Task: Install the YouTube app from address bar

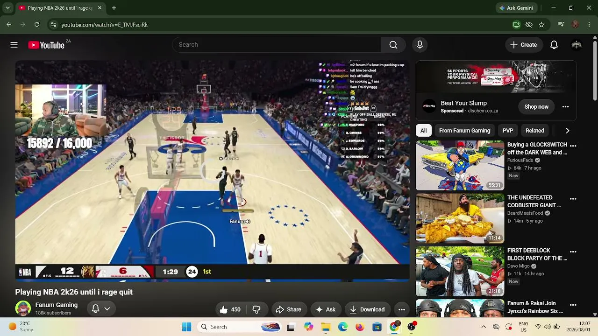Action: tap(516, 25)
